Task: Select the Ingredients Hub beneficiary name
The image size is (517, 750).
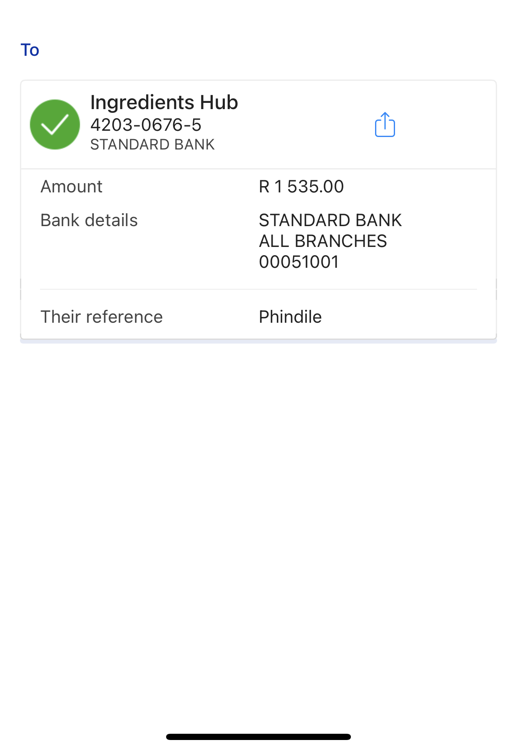Action: pyautogui.click(x=164, y=102)
